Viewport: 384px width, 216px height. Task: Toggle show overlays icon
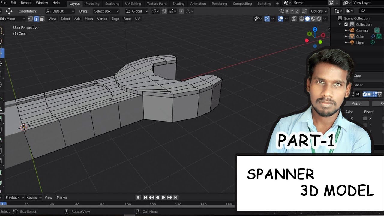point(280,19)
